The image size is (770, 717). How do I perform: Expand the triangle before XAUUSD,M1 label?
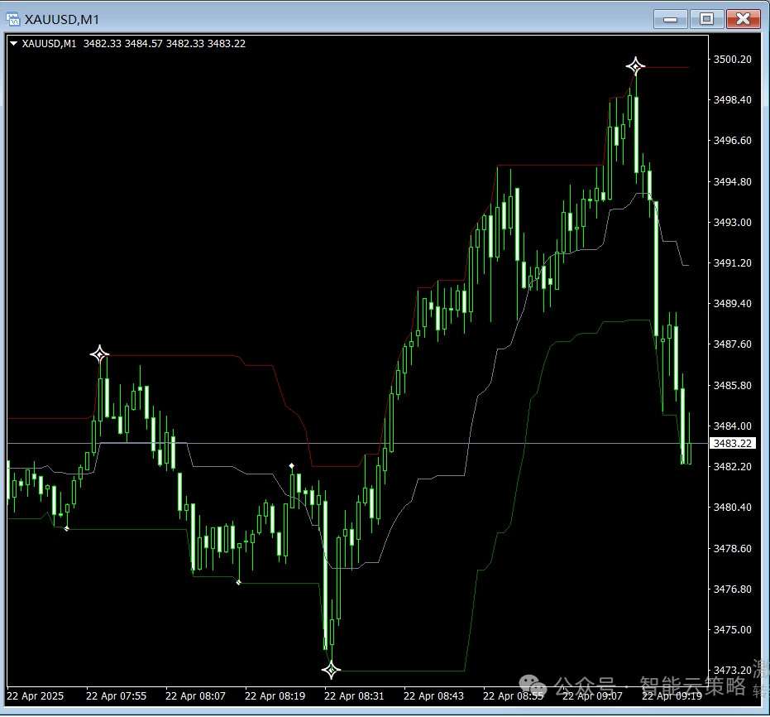pyautogui.click(x=14, y=44)
